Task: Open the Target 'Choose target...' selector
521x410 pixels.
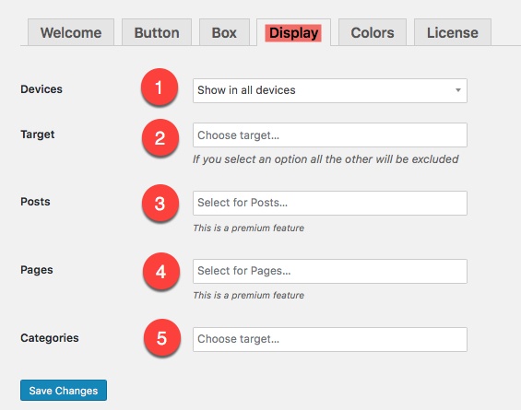Action: coord(330,135)
